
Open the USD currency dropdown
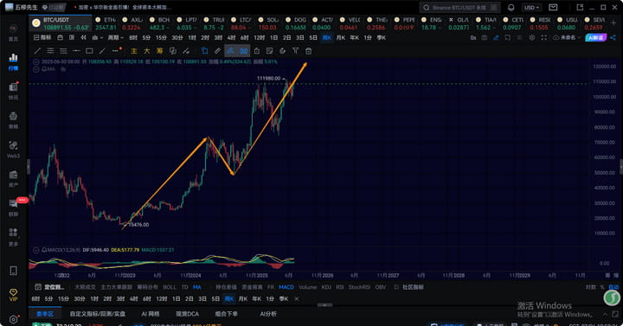coord(531,8)
